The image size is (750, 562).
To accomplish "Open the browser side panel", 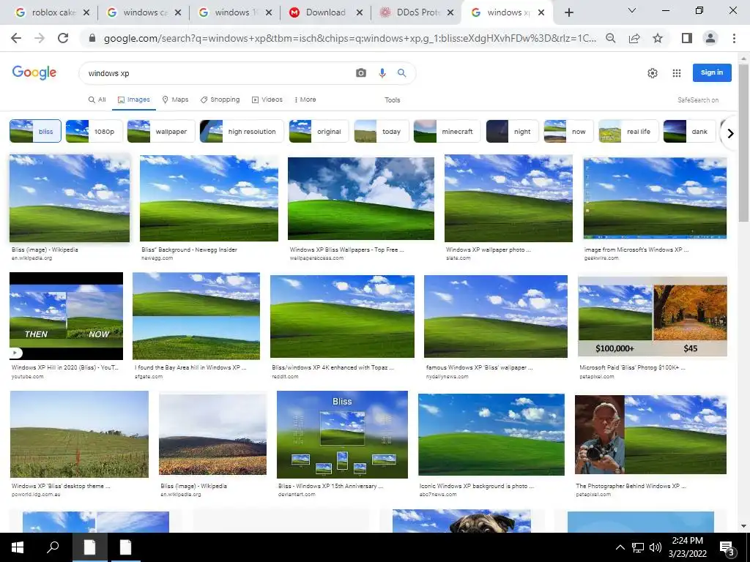I will [x=687, y=38].
